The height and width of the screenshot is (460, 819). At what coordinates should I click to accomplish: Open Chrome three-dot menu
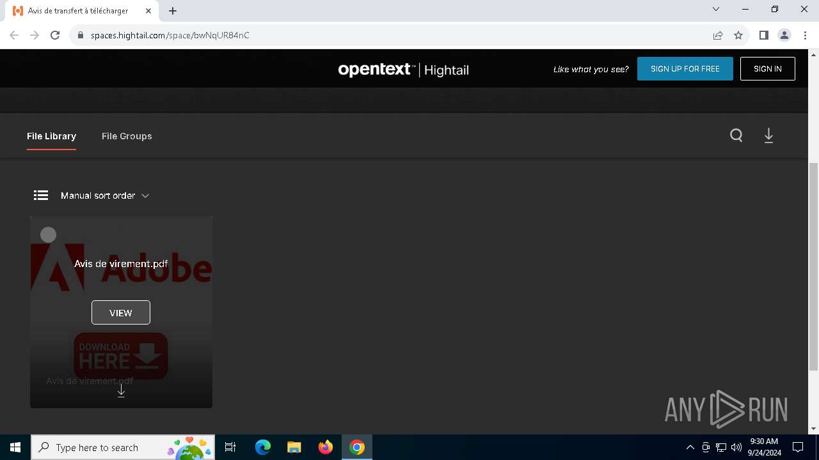(x=804, y=35)
